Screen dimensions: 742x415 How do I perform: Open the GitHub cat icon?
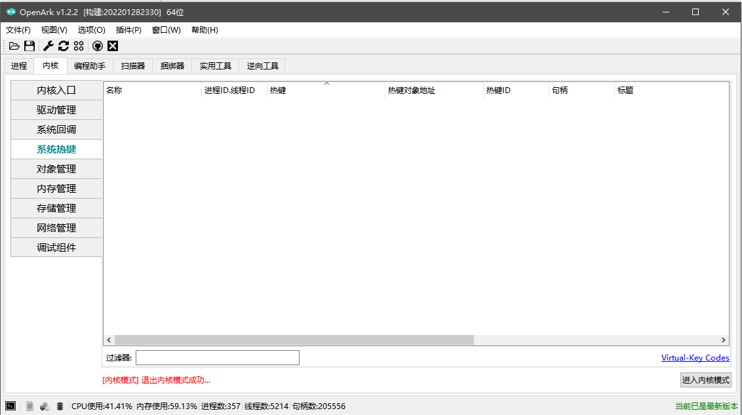click(98, 46)
